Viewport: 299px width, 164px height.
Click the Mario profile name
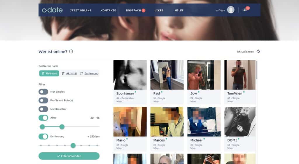[x=121, y=140]
